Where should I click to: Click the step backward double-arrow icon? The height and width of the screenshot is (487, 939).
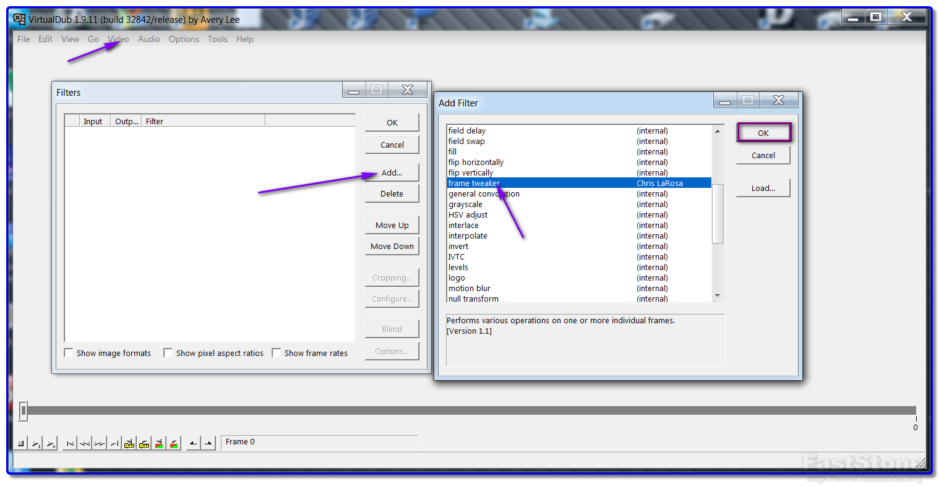[85, 443]
